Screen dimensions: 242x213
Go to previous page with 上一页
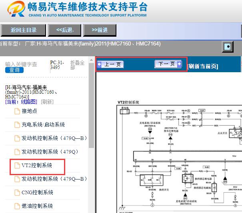110,64
